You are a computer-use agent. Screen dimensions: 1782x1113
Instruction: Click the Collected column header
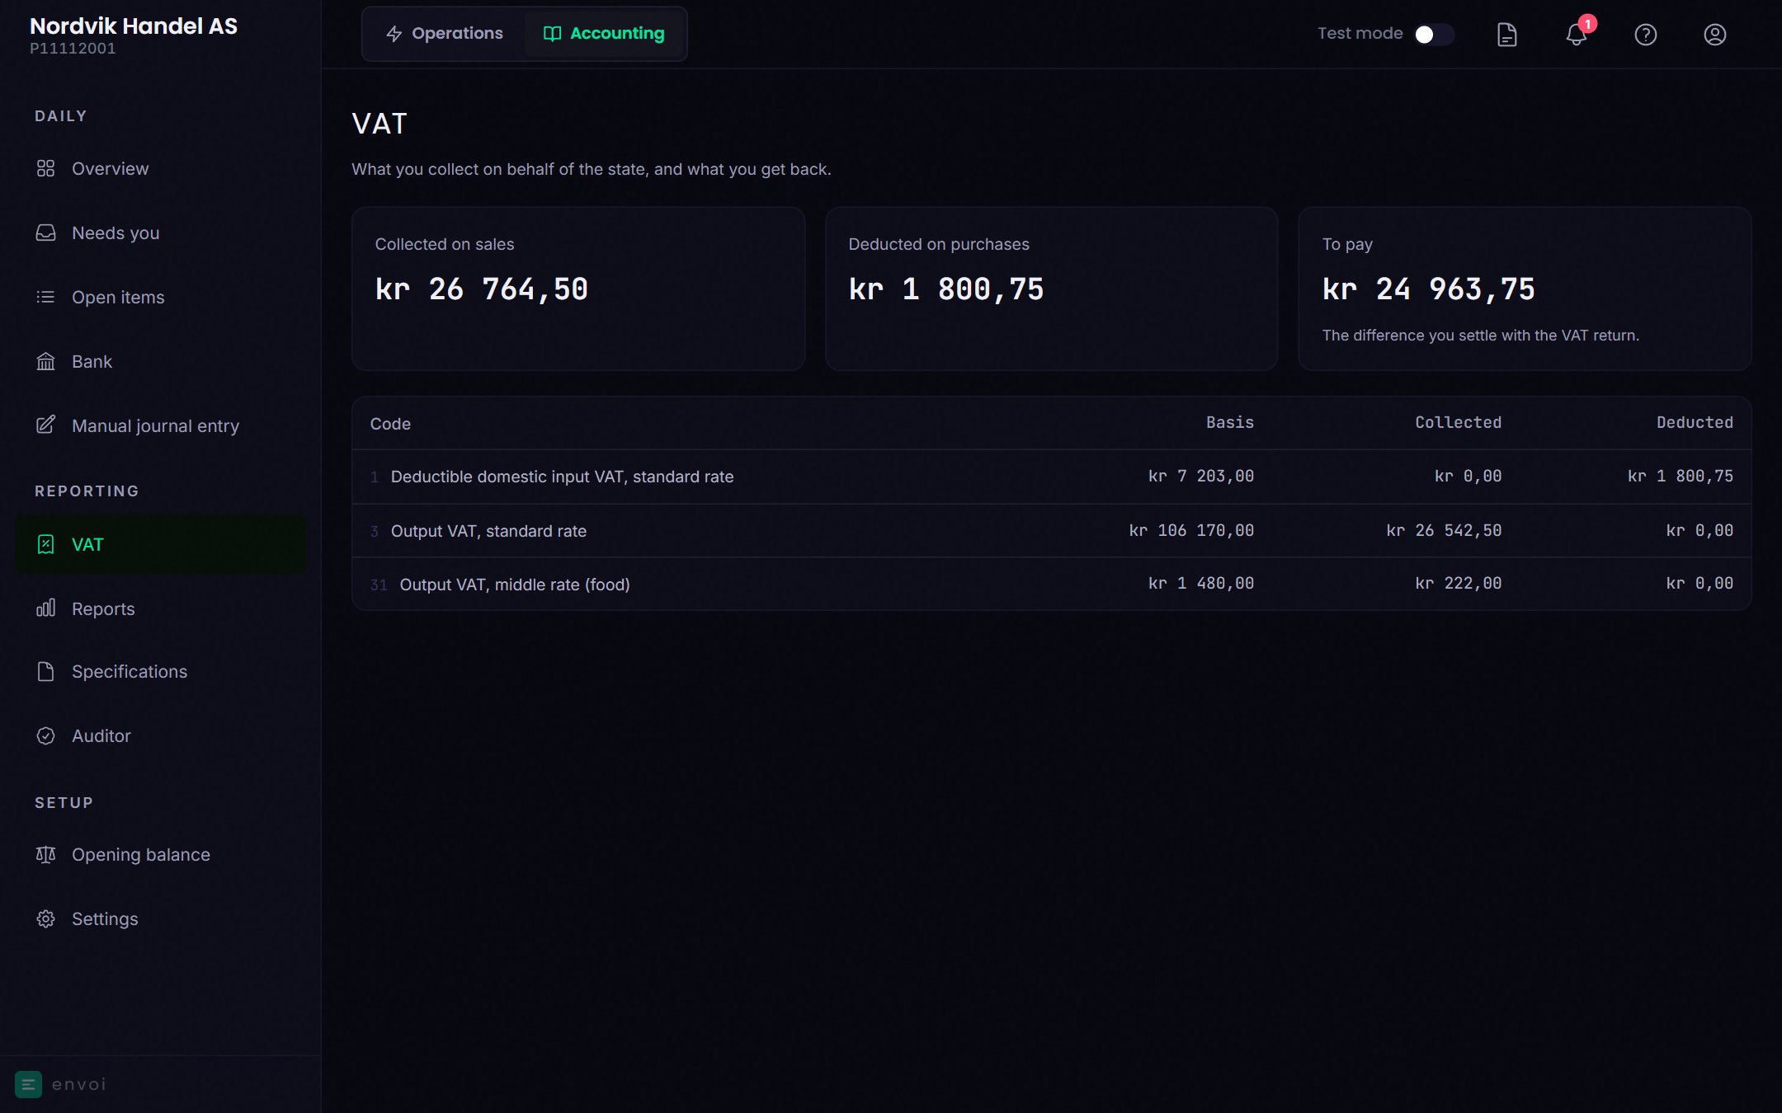coord(1459,423)
